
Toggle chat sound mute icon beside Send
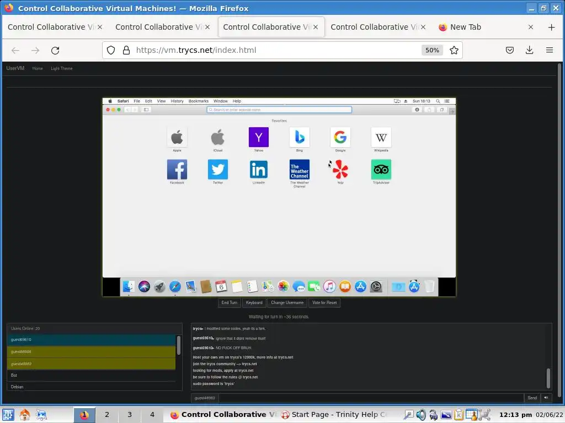[x=546, y=398]
